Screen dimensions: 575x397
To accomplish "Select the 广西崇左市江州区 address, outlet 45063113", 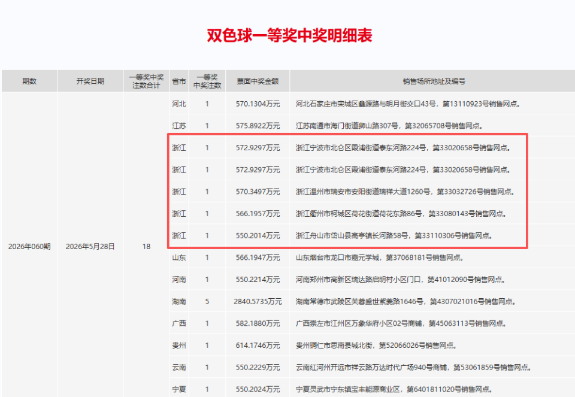I will [x=401, y=323].
